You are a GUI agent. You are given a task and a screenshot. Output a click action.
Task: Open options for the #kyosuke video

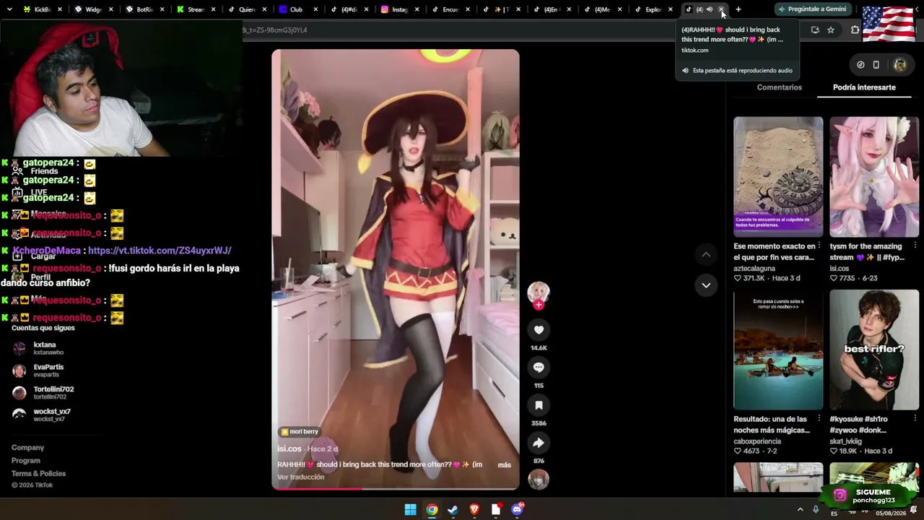pos(915,418)
